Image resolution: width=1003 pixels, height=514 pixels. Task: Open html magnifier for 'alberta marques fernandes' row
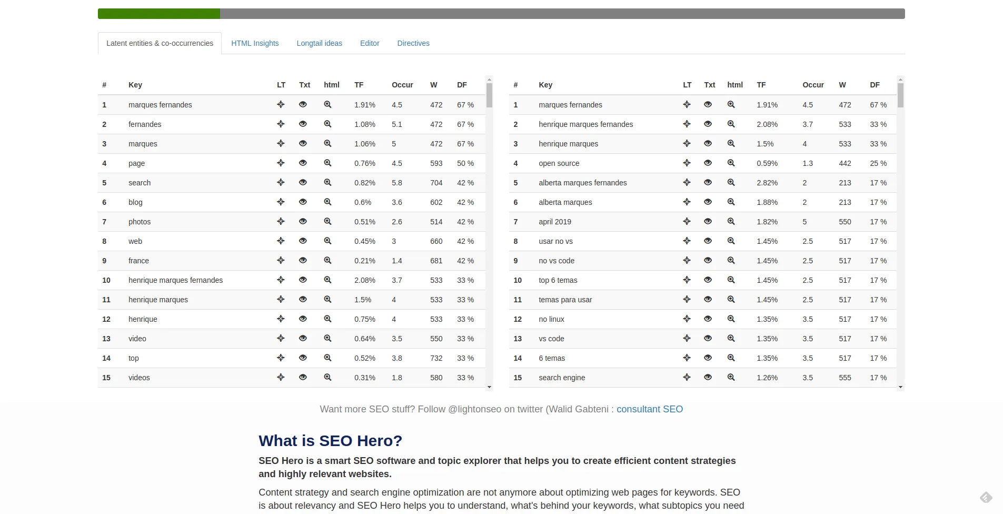[731, 182]
